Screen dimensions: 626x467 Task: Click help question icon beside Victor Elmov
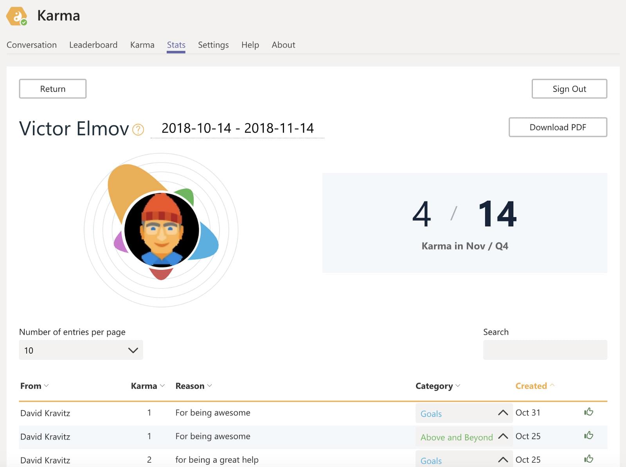tap(138, 129)
